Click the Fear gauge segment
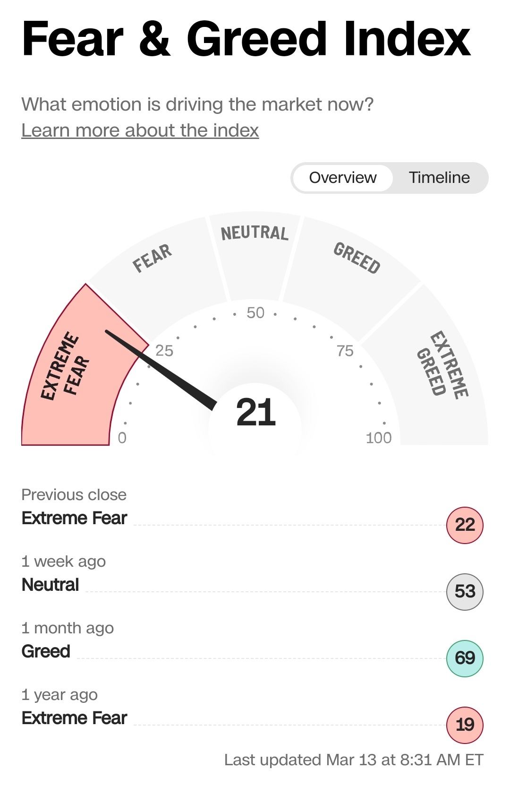 (x=156, y=265)
